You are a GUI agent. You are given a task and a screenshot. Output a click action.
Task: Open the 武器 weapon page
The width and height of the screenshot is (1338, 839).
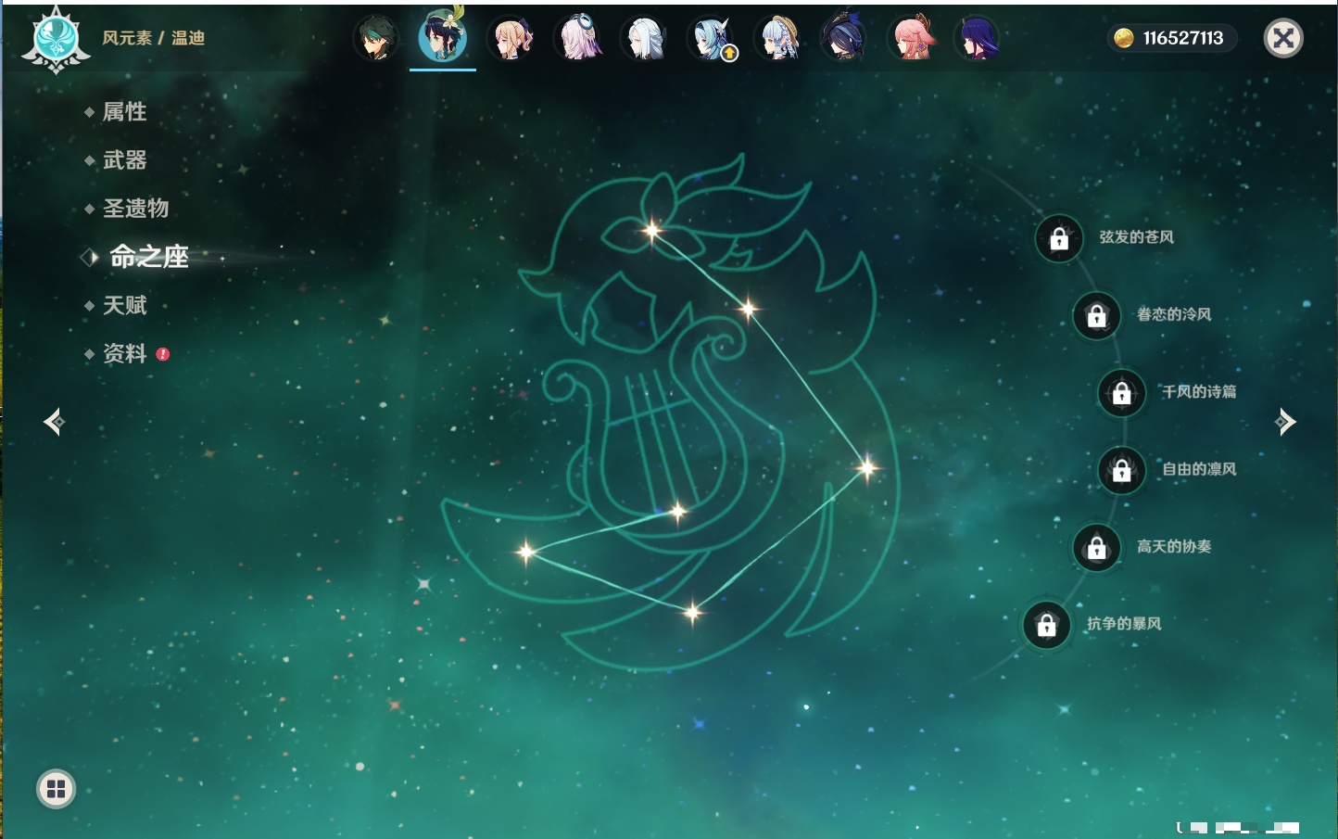tap(124, 160)
